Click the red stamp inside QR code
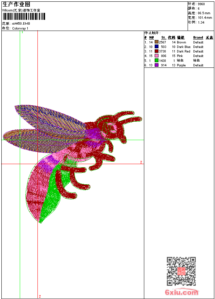 (181, 271)
